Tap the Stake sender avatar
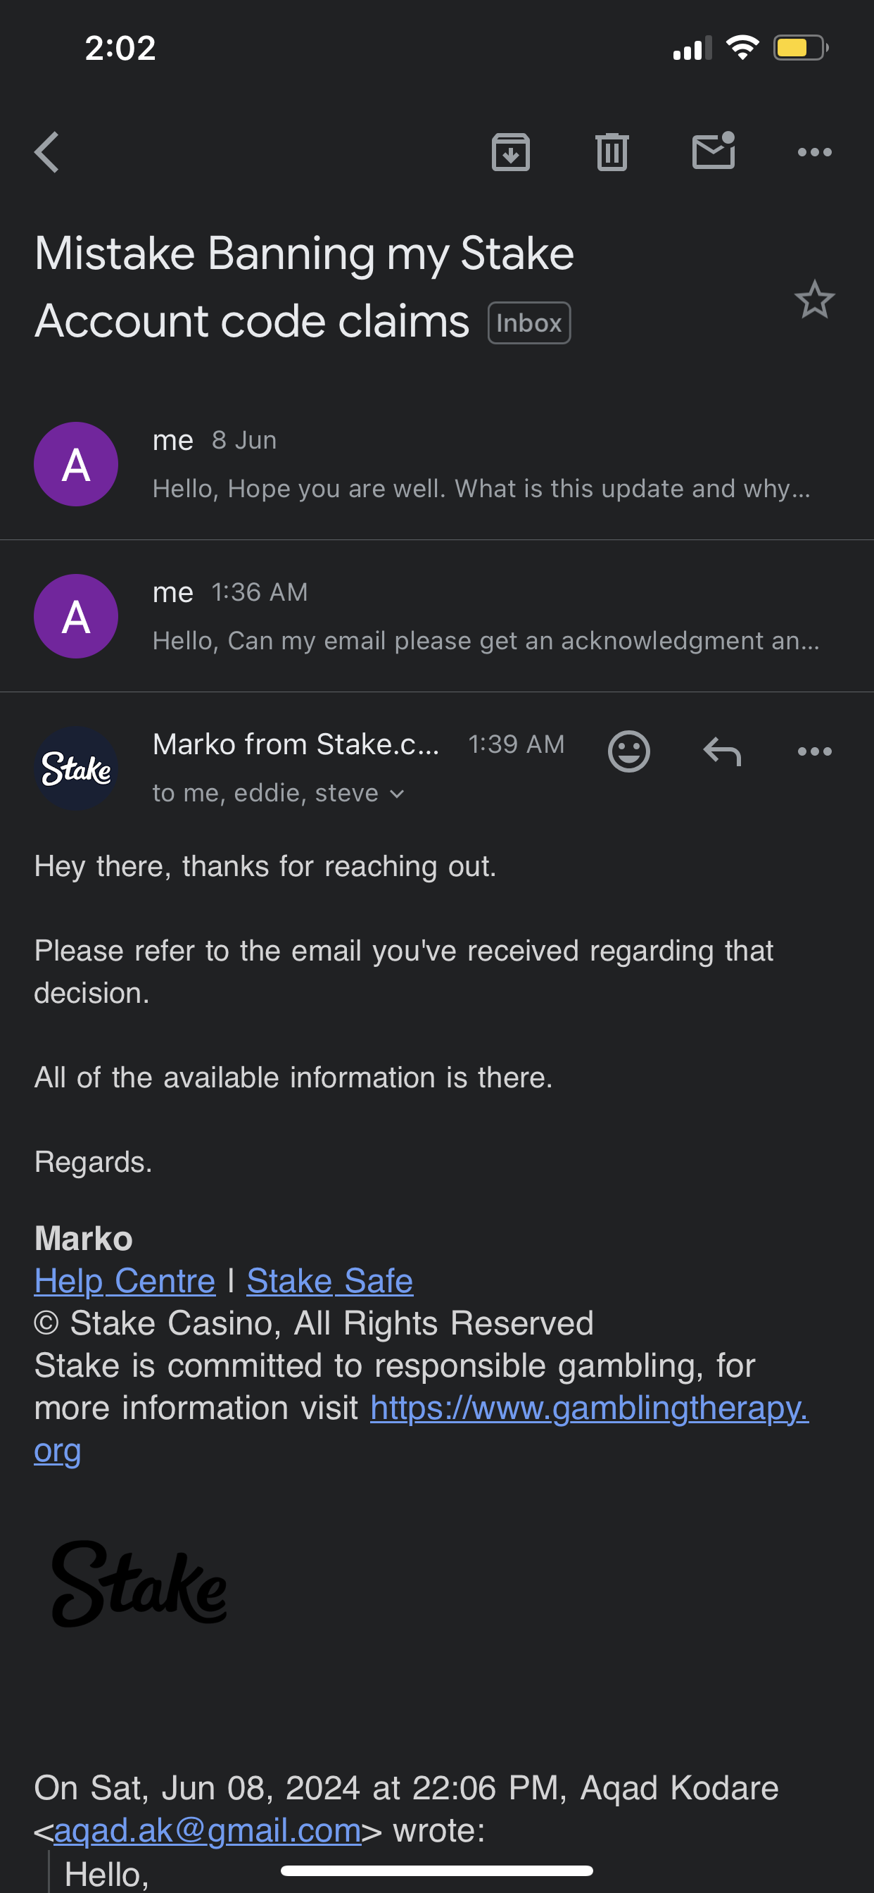The image size is (874, 1893). pos(77,768)
